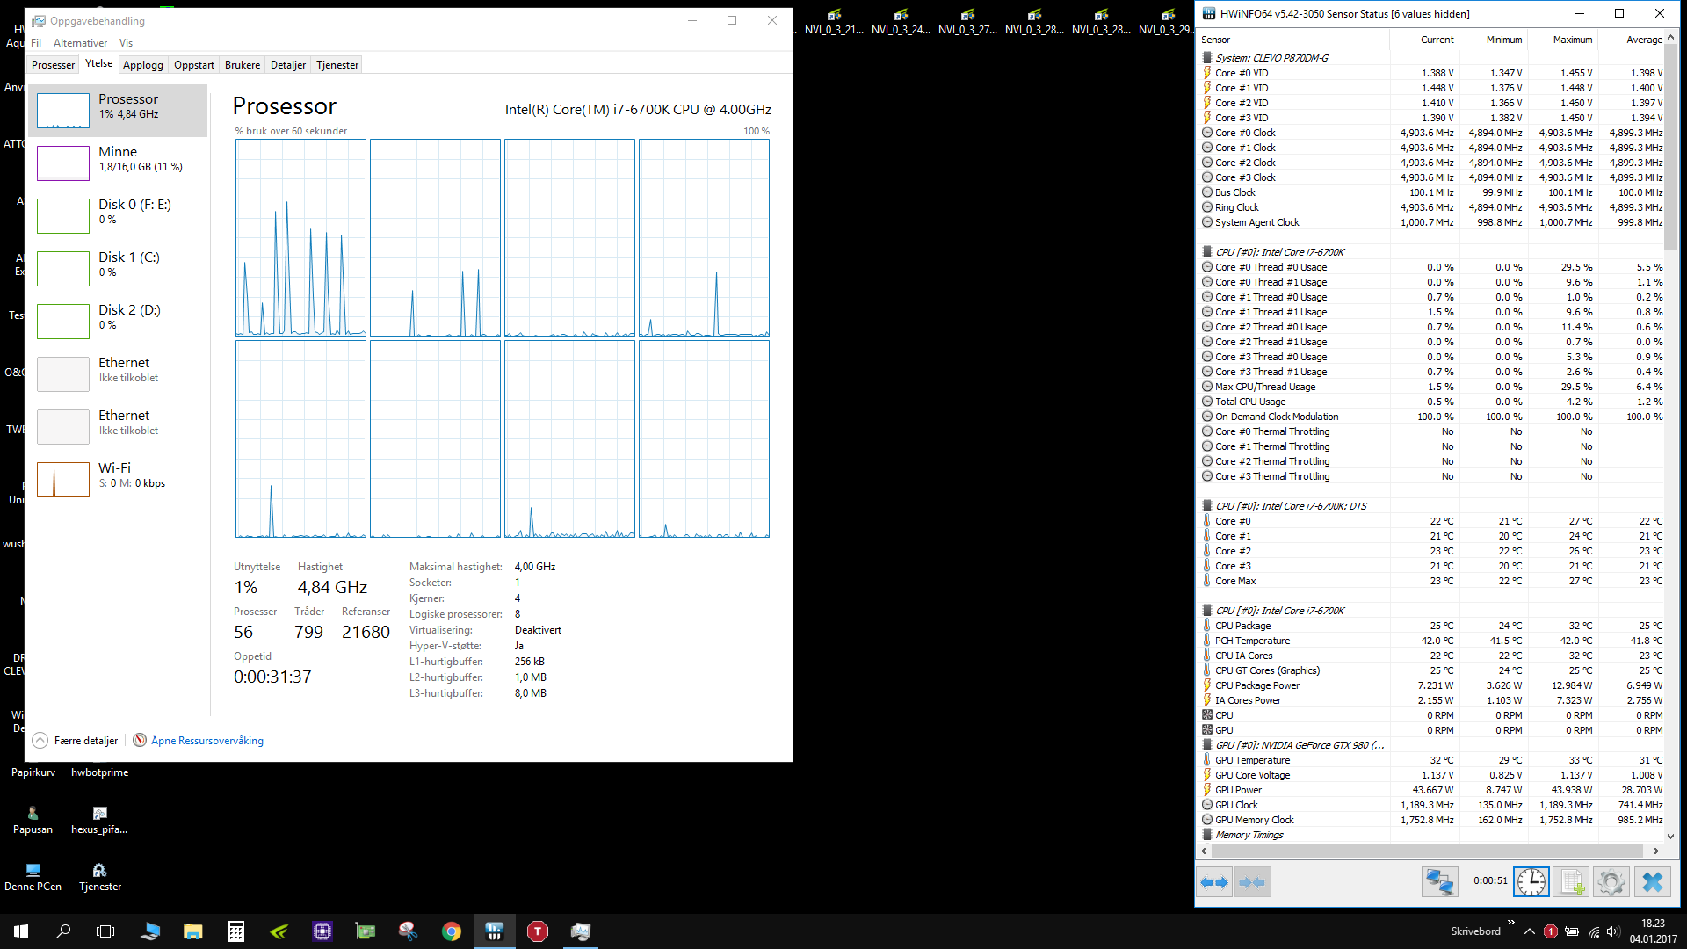The height and width of the screenshot is (949, 1687).
Task: Switch to Prosesser tab
Action: click(x=53, y=65)
